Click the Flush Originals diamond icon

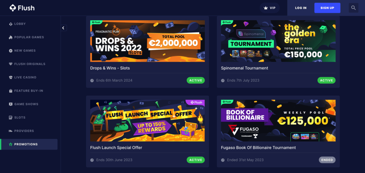(10, 64)
